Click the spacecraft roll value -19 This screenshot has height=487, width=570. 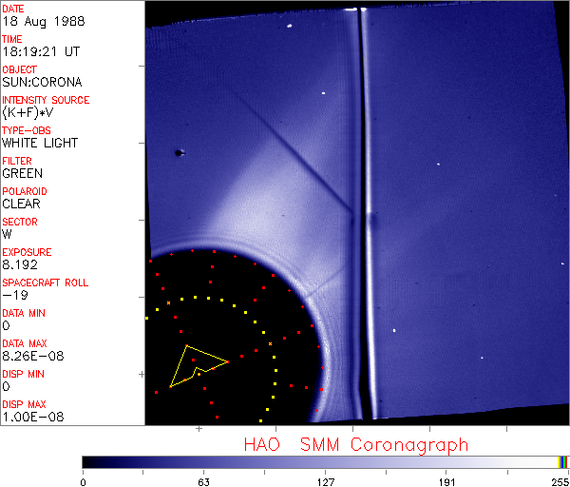click(13, 296)
